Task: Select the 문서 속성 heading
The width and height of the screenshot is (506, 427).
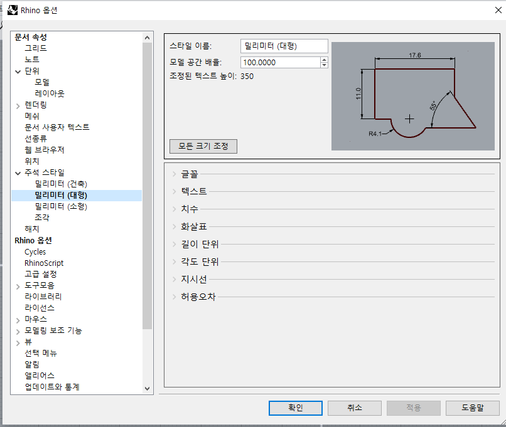Action: 31,37
